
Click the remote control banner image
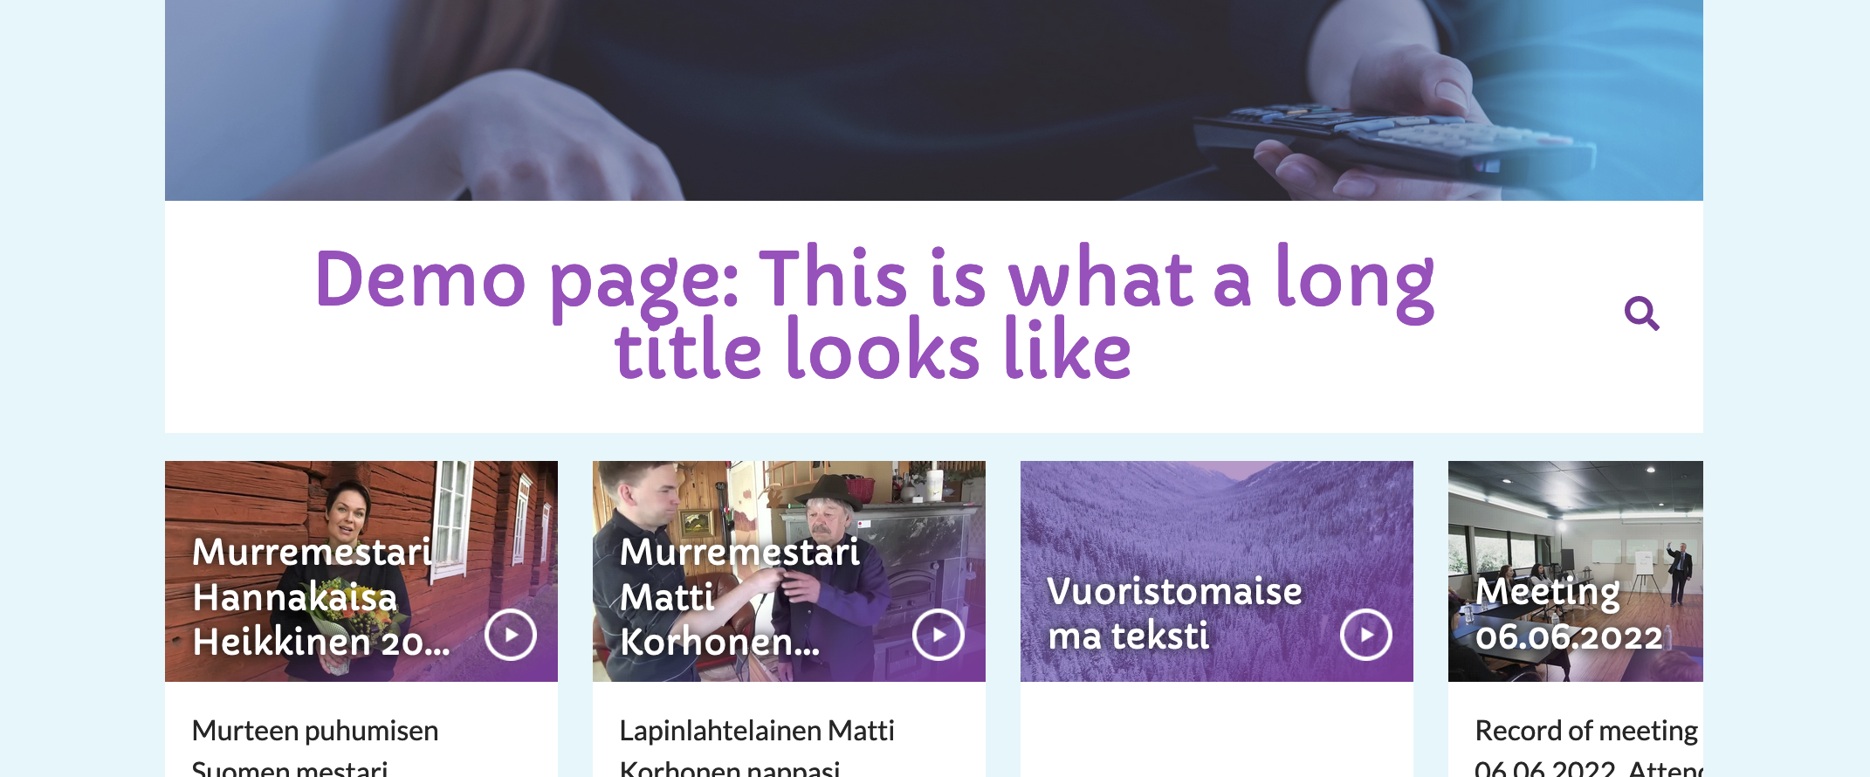934,100
